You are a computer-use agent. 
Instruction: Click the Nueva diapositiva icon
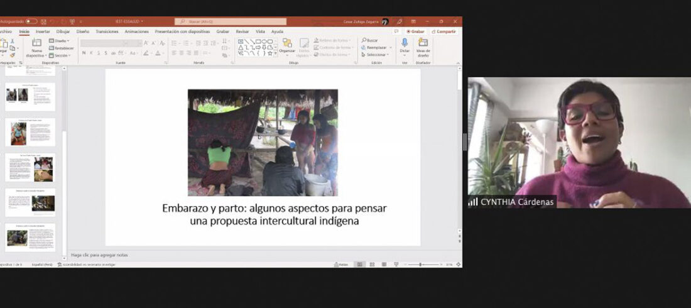coord(36,43)
